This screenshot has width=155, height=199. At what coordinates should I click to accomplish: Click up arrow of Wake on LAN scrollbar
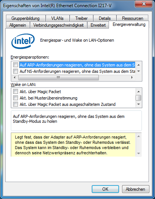[139, 92]
